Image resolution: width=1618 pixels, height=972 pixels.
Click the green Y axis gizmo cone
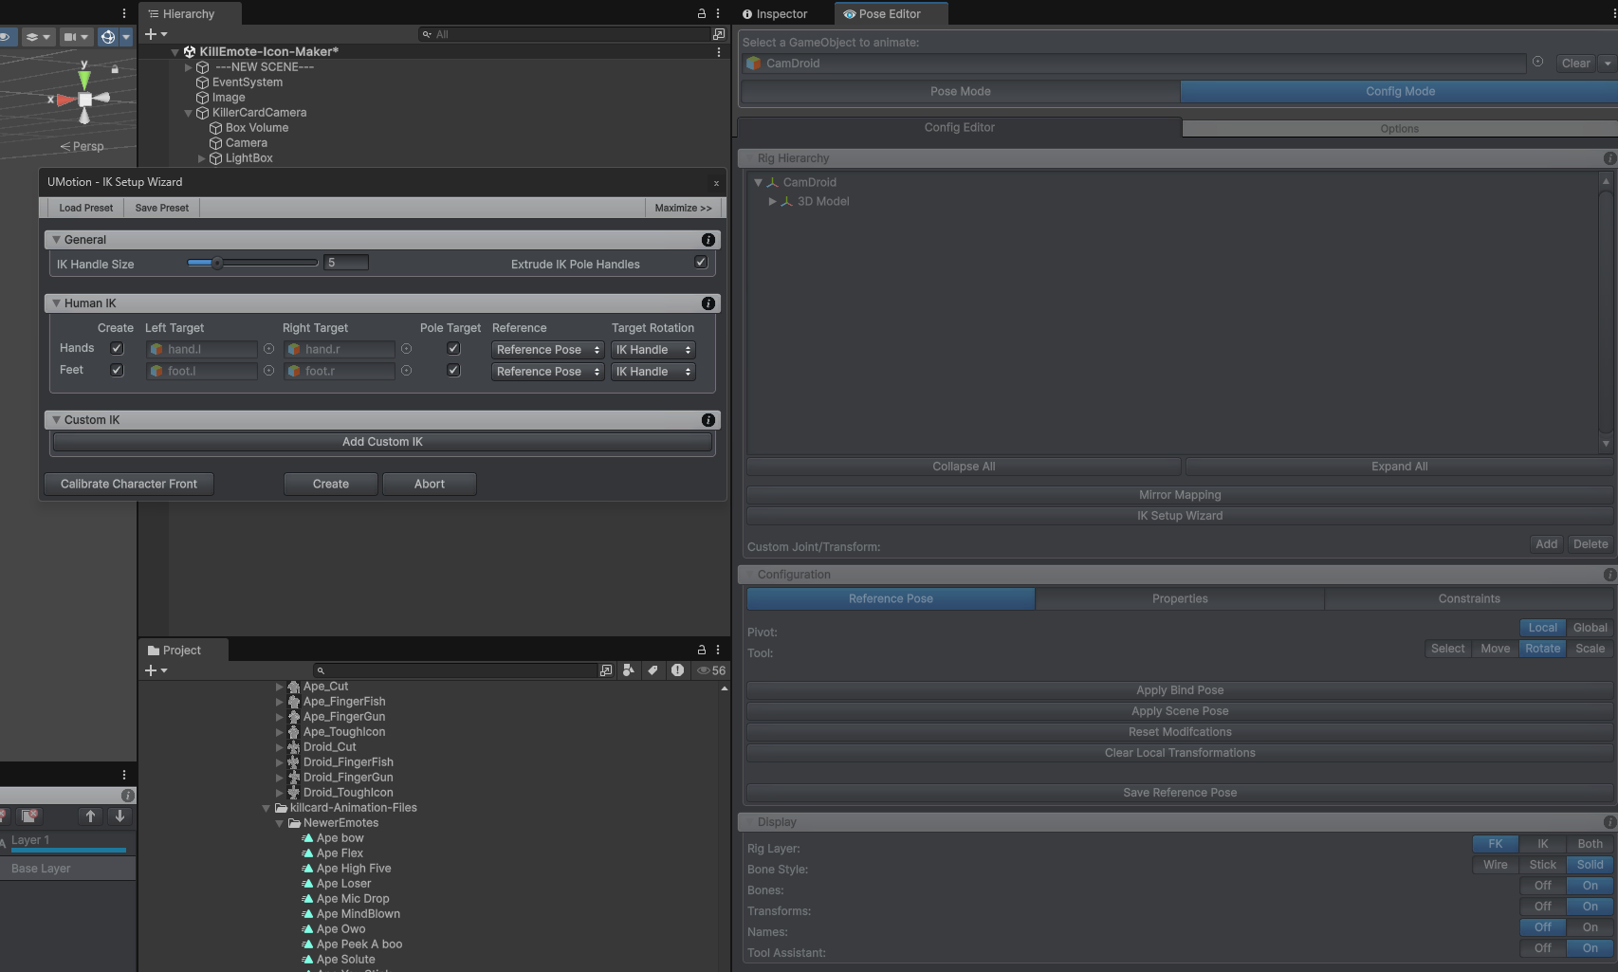84,81
